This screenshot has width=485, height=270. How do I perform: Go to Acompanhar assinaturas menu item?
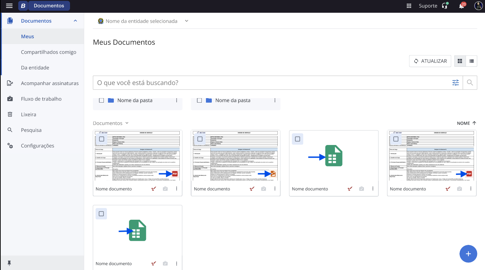[x=50, y=83]
